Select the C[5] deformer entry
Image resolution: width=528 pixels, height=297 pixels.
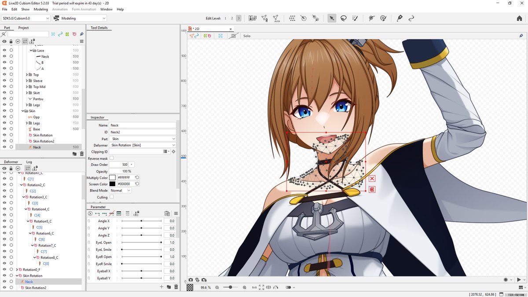coord(40,227)
